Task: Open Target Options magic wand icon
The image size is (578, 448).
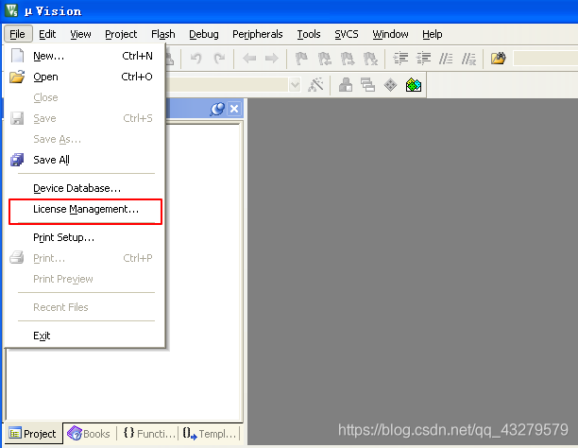Action: [x=315, y=85]
